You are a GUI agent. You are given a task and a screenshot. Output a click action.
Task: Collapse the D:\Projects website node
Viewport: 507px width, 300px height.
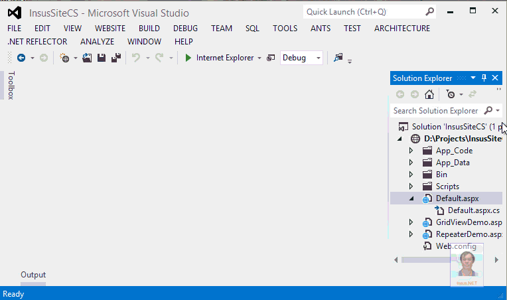[399, 139]
